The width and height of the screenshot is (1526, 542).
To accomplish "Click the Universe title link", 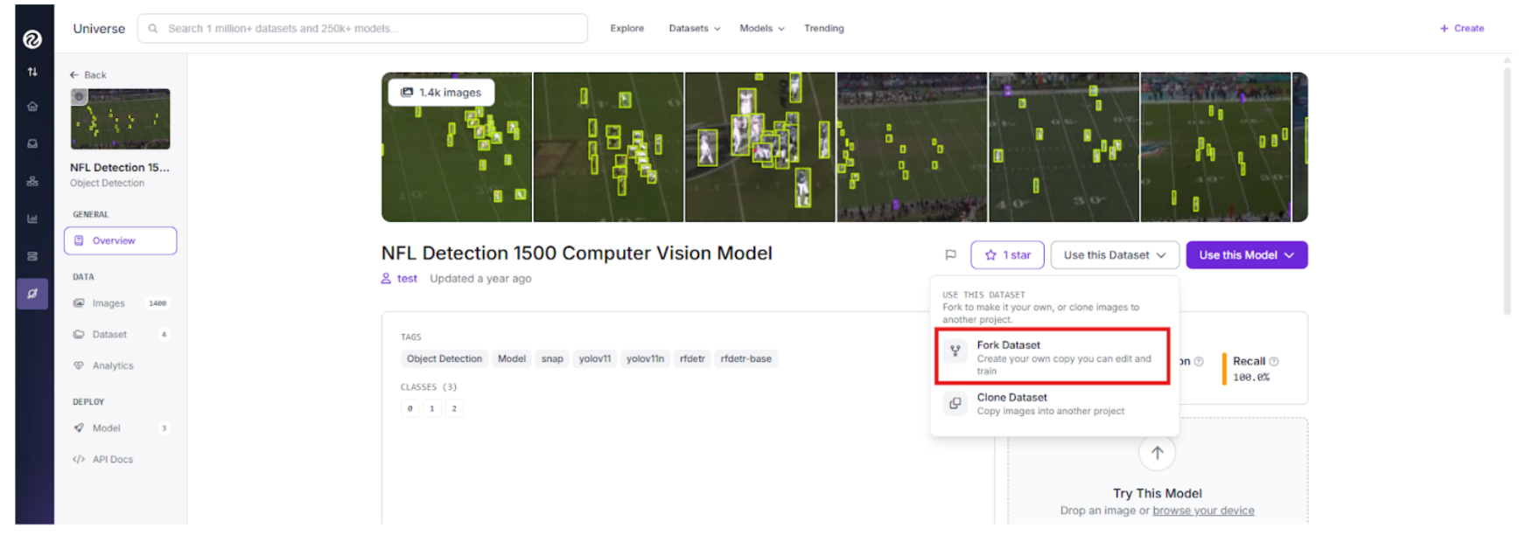I will 99,29.
